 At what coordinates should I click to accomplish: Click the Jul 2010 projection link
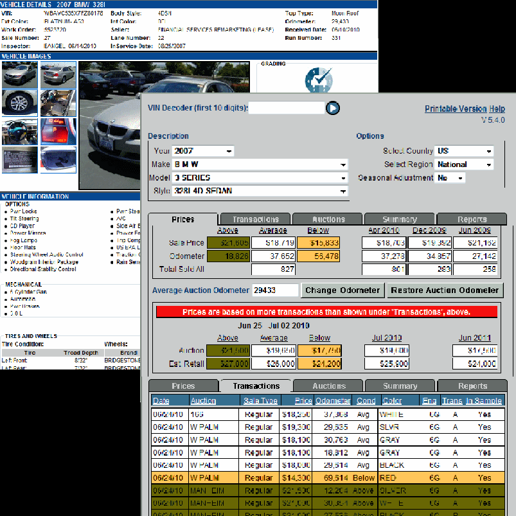tap(387, 338)
